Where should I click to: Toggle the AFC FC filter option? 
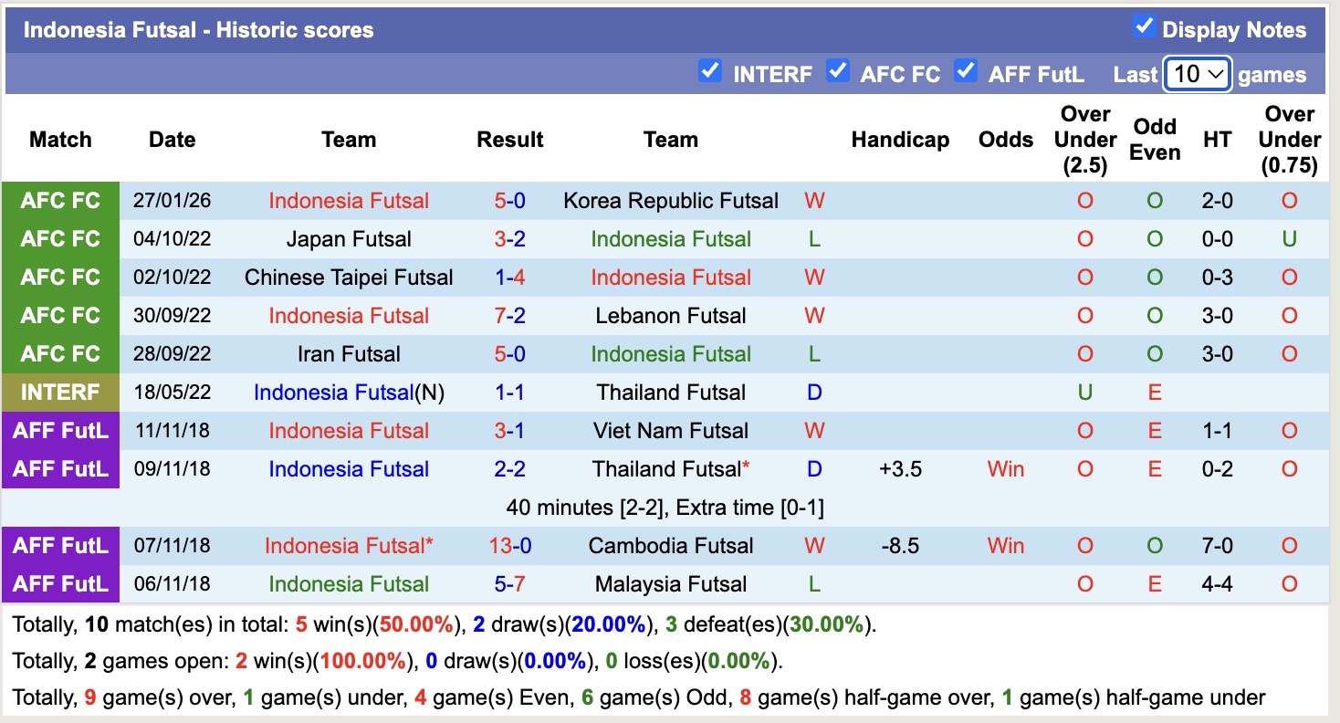[x=837, y=70]
